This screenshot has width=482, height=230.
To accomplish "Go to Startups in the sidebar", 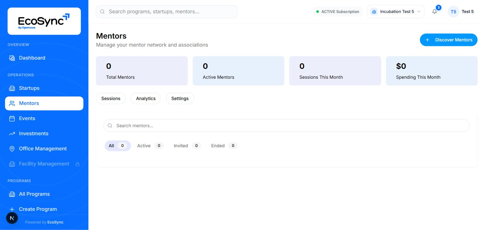I will (44, 88).
